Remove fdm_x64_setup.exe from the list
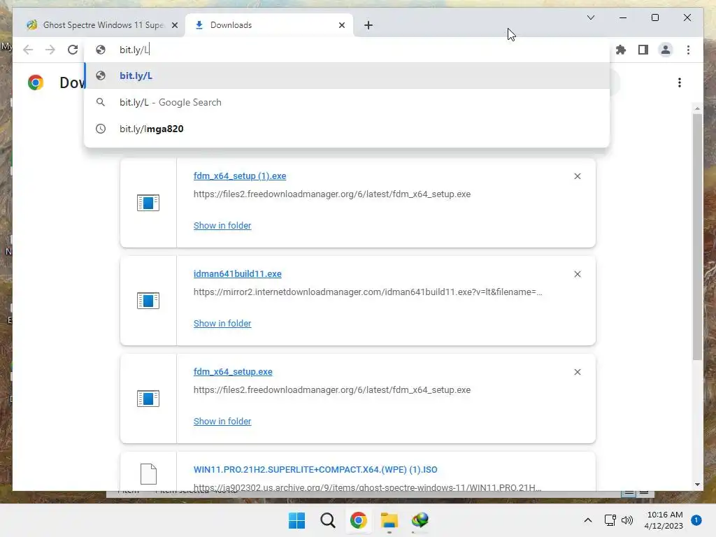The width and height of the screenshot is (716, 537). click(577, 372)
